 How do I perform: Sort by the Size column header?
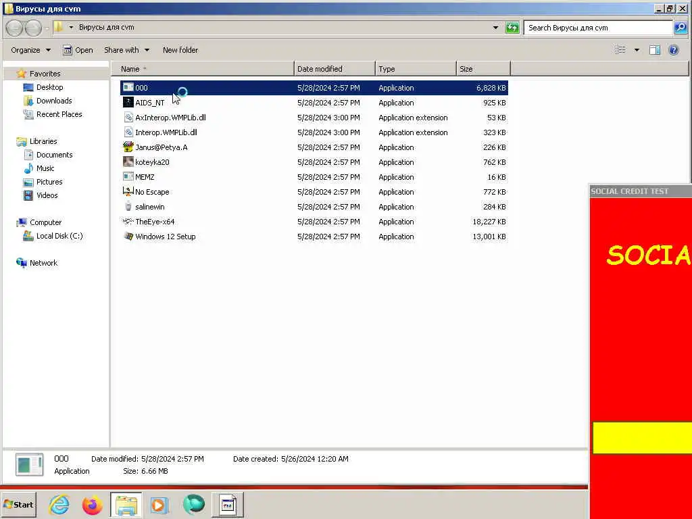point(483,69)
